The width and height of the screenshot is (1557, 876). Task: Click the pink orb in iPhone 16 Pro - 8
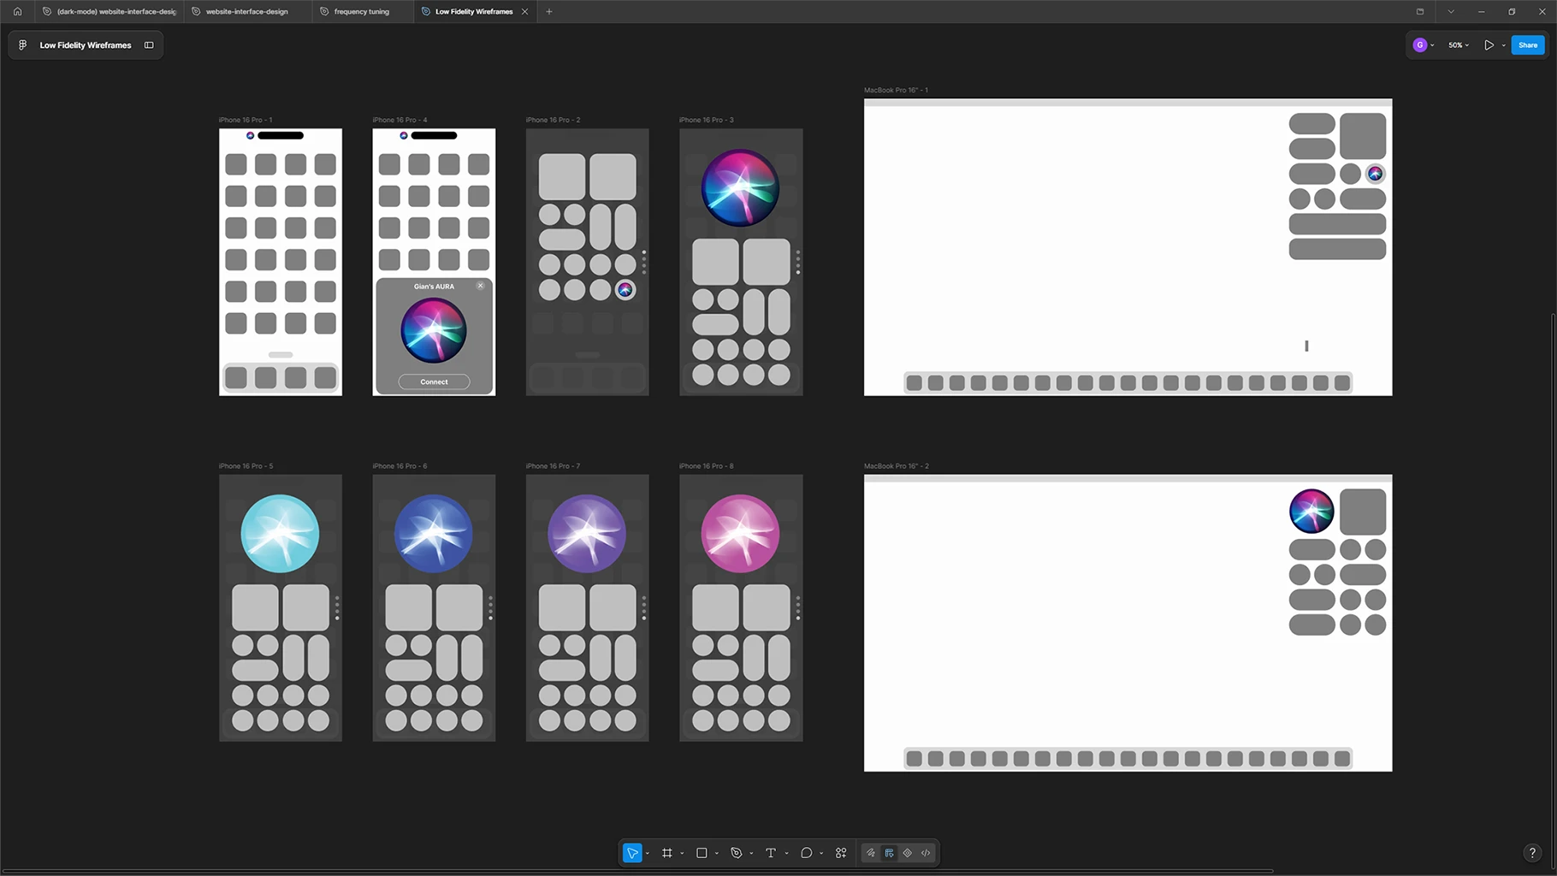pyautogui.click(x=741, y=534)
